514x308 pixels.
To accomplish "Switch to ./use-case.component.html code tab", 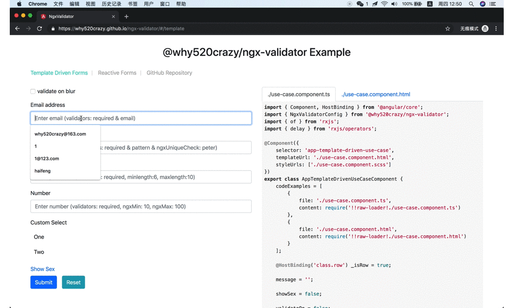I will click(376, 94).
